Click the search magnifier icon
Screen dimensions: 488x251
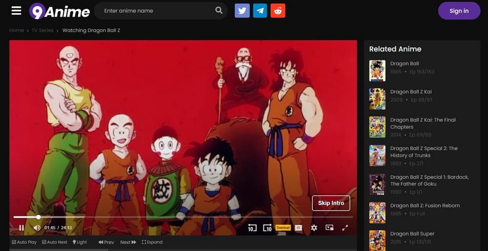click(x=219, y=11)
